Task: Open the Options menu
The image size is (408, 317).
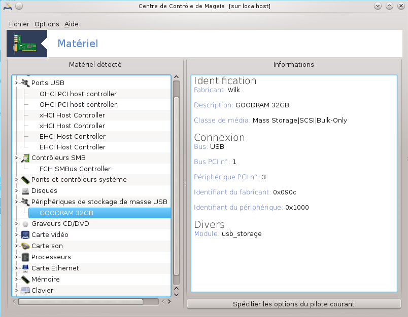Action: [x=47, y=24]
